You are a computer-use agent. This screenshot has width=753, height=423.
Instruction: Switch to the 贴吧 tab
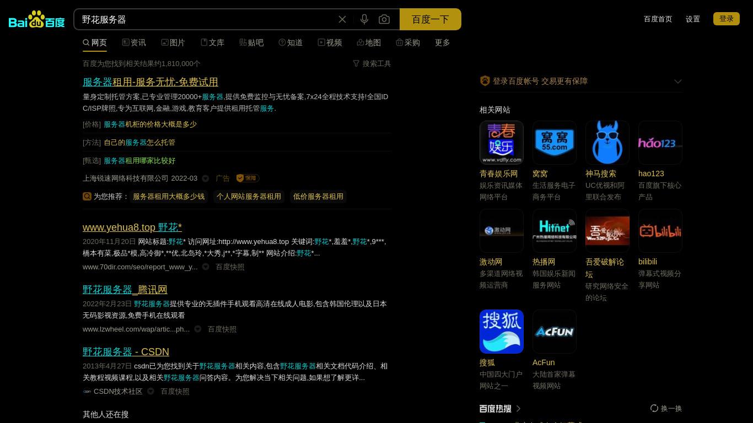point(251,42)
